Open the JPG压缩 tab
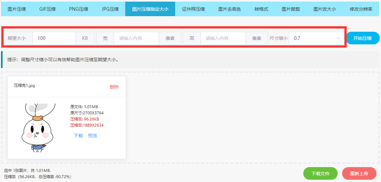 tap(110, 9)
